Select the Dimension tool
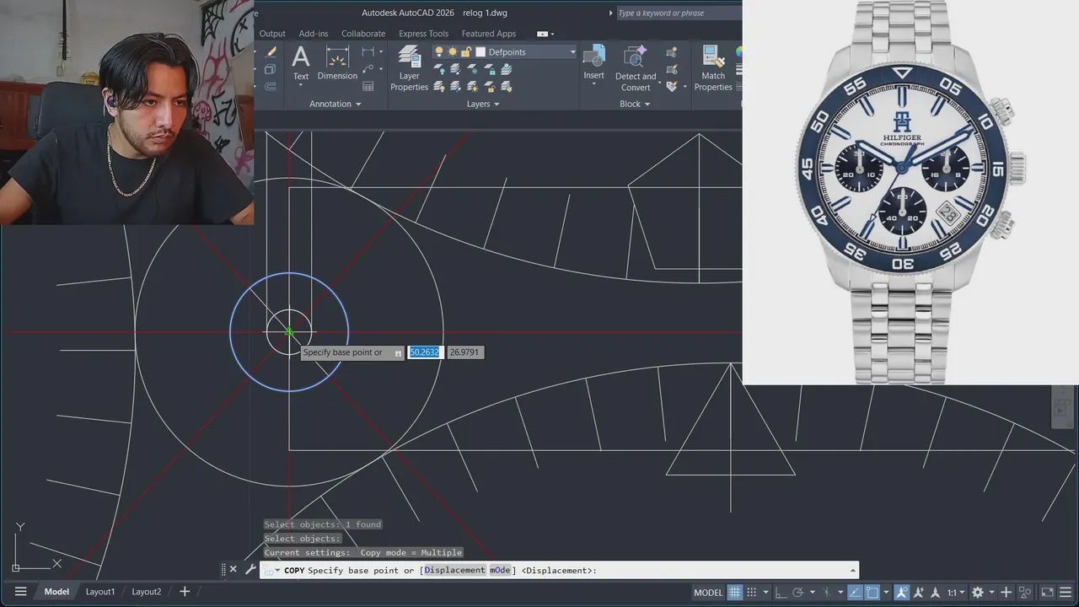This screenshot has width=1079, height=607. [337, 64]
